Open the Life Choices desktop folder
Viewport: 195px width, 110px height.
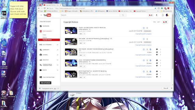[x=12, y=94]
